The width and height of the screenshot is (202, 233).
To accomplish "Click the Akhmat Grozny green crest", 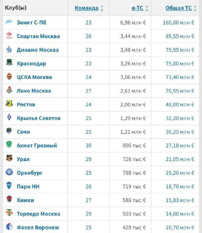I will [x=9, y=145].
